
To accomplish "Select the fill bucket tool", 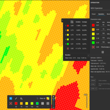I will coord(21,99).
